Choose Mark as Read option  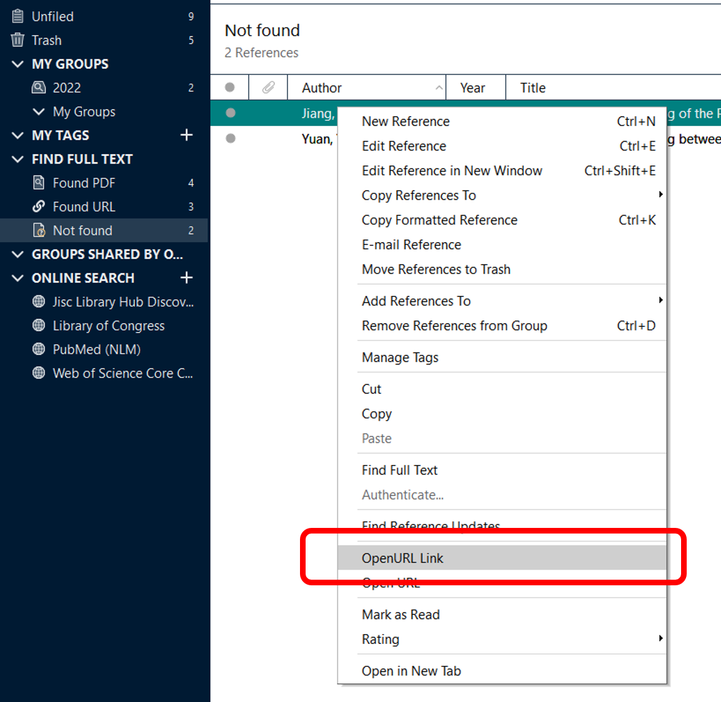(502, 615)
